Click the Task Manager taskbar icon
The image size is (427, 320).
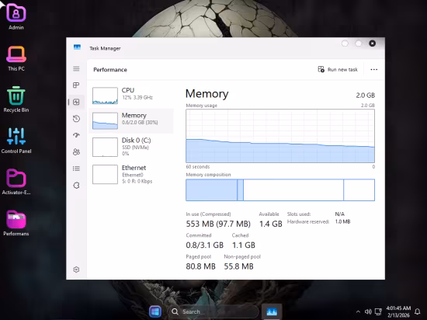pyautogui.click(x=272, y=311)
